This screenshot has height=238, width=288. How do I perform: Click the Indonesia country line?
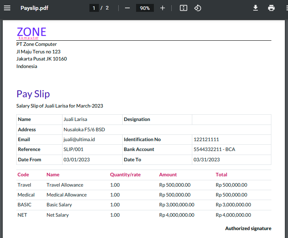27,66
